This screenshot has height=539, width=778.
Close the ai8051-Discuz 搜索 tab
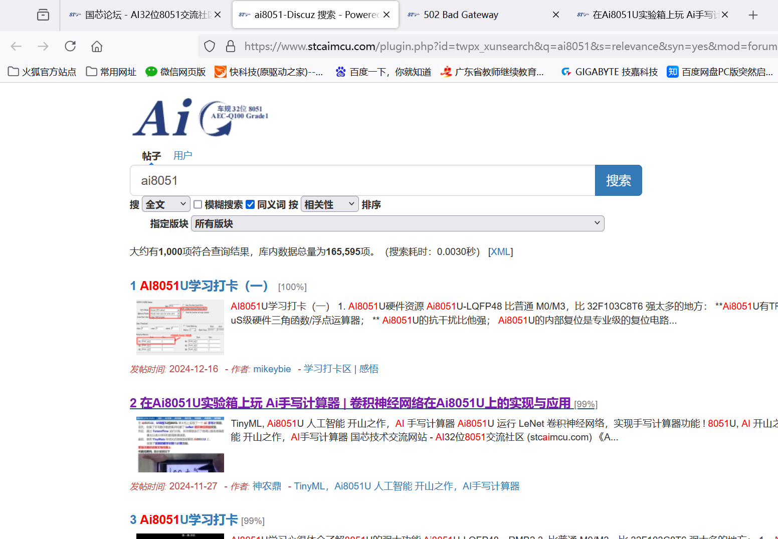(x=386, y=15)
